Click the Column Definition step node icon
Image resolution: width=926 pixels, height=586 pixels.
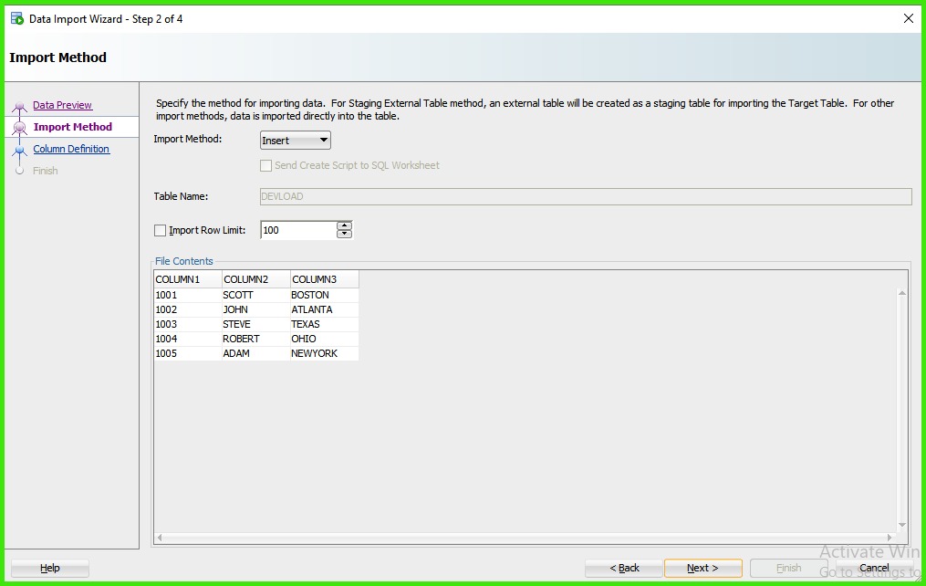click(x=19, y=150)
